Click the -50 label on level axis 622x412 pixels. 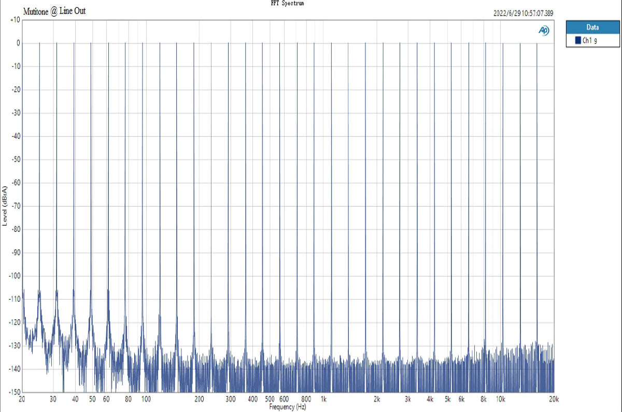[16, 159]
